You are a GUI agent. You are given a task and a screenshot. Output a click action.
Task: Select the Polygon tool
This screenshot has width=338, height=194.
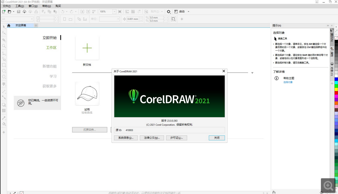[4, 77]
